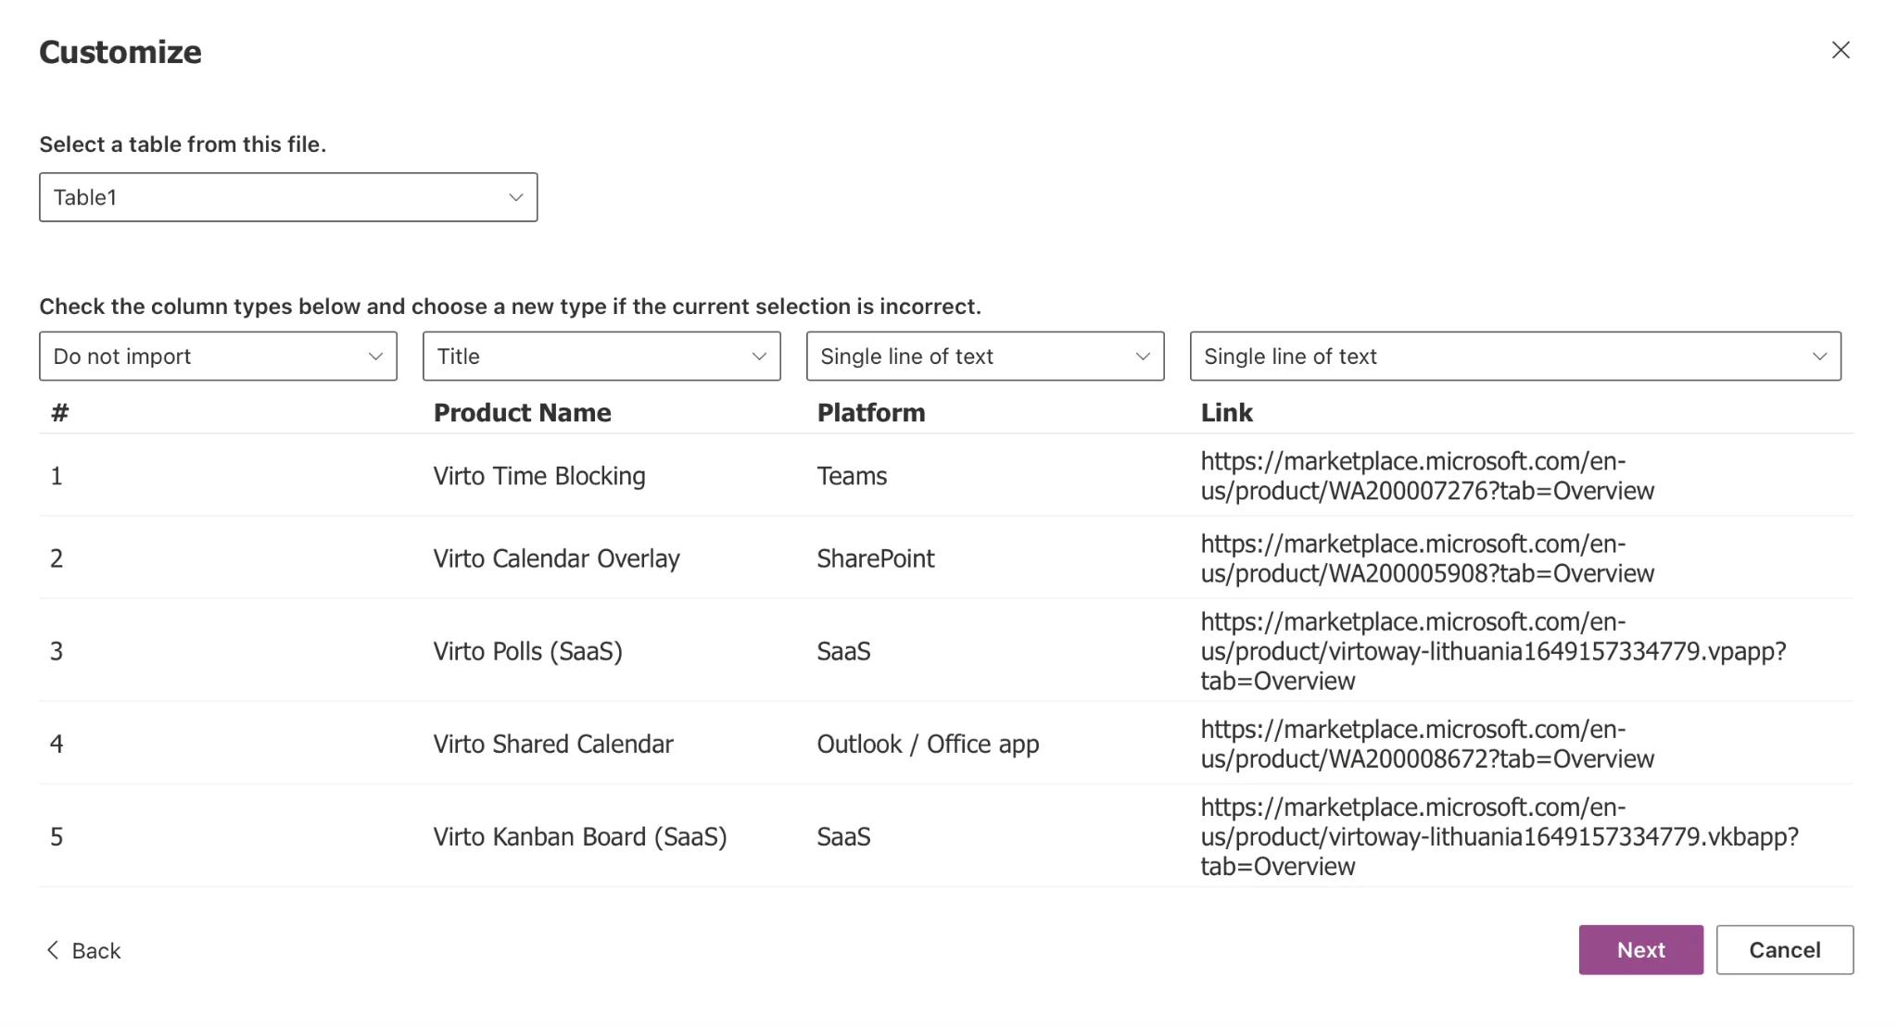Click the WA200007276 marketplace link text

pyautogui.click(x=1427, y=476)
